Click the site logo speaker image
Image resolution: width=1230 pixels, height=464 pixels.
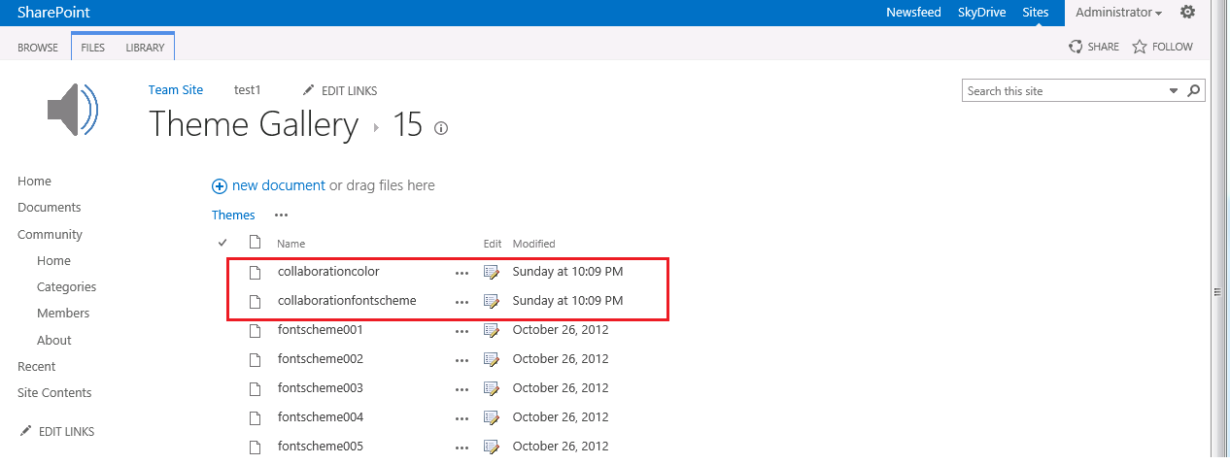point(72,108)
